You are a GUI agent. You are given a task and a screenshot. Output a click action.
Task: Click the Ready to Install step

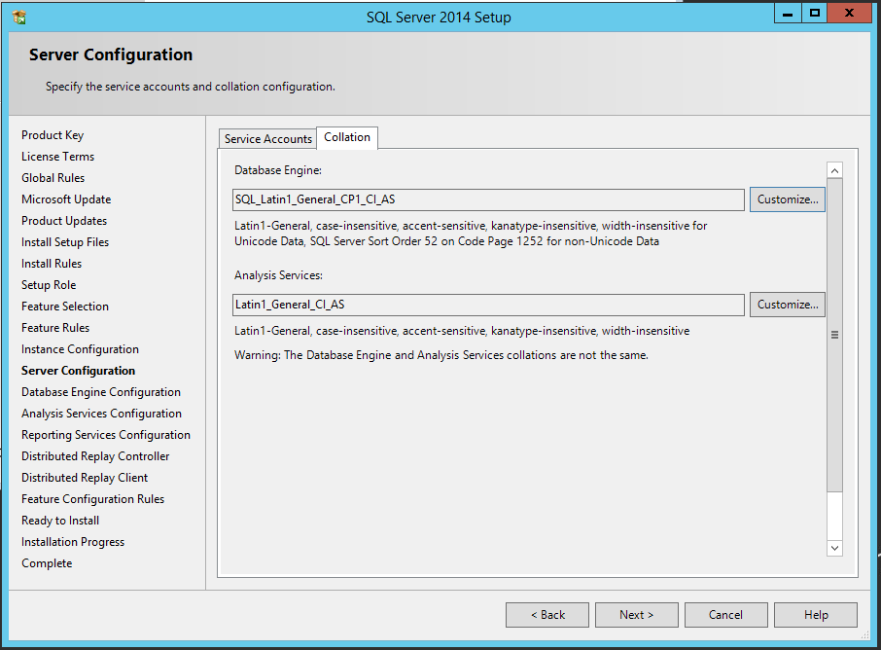(x=60, y=521)
